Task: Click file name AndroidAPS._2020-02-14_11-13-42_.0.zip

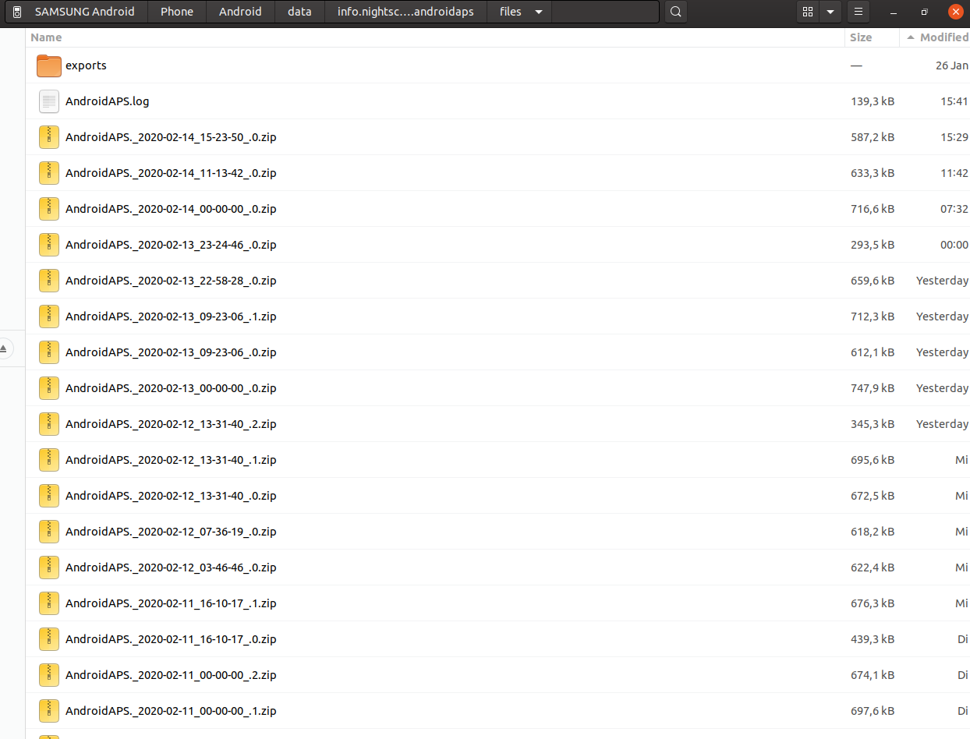Action: tap(171, 173)
